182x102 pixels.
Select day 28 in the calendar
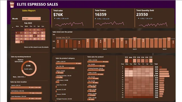[x=22, y=42]
